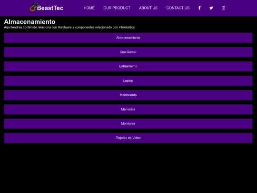257x193 pixels.
Task: Open the CONTACT US menu item
Action: click(178, 8)
